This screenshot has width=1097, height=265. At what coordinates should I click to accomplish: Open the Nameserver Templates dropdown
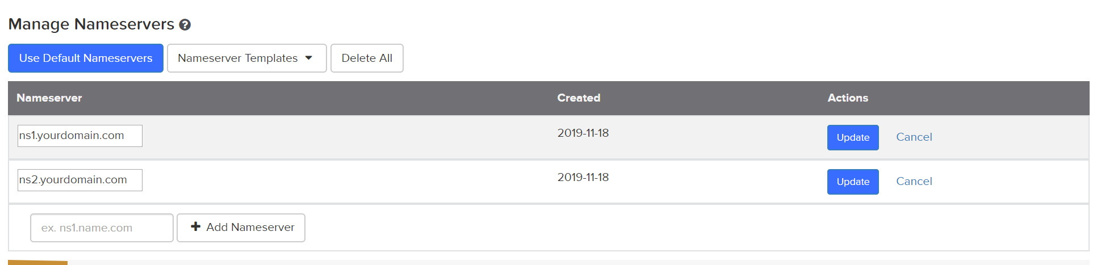pyautogui.click(x=247, y=58)
